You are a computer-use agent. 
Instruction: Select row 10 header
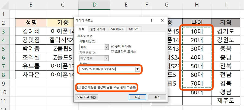[x=5, y=92]
